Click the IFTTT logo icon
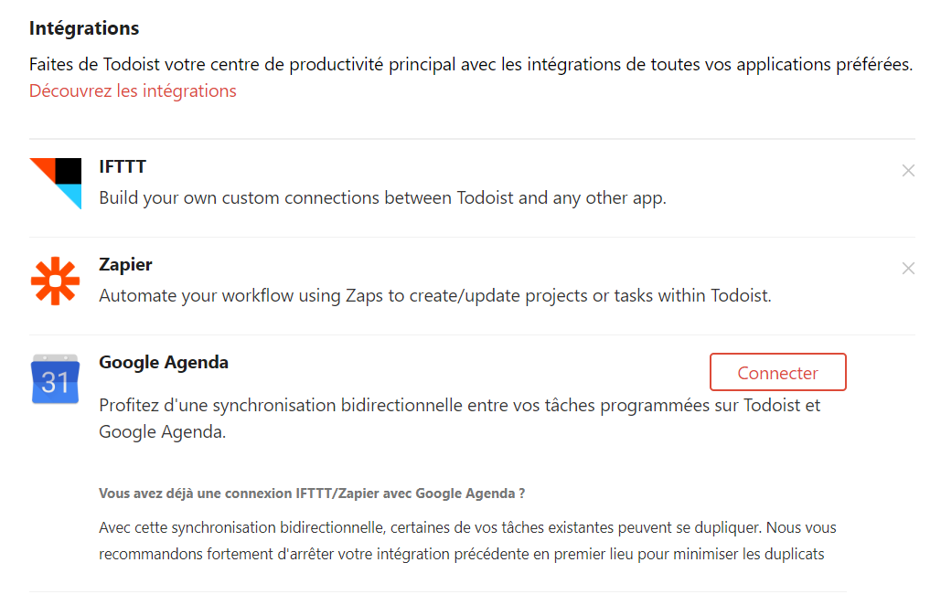The height and width of the screenshot is (605, 941). pyautogui.click(x=56, y=184)
